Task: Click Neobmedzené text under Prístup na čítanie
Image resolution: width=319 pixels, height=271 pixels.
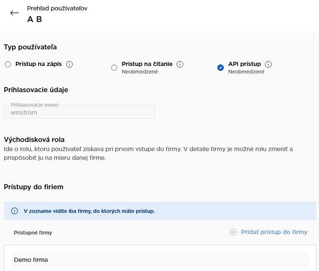Action: coord(140,72)
